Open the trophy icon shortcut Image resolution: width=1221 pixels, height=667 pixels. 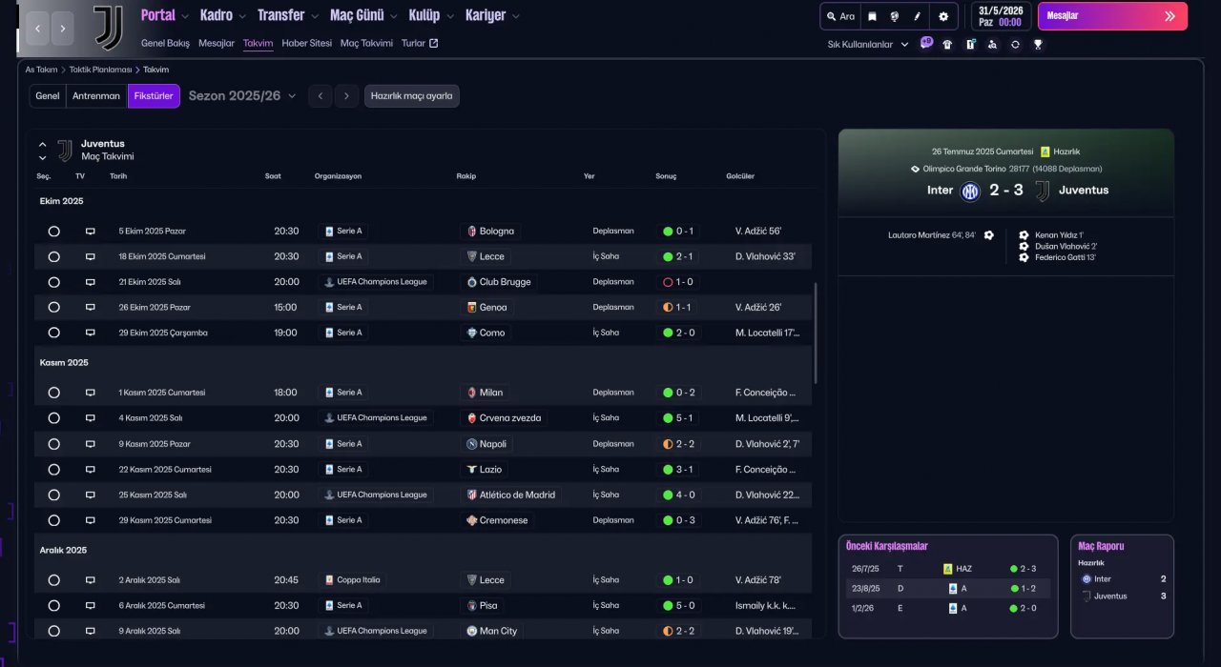1038,44
